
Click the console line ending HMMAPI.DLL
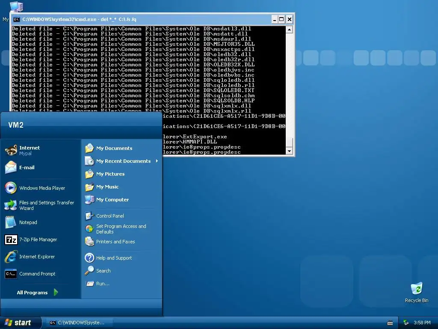tap(189, 142)
